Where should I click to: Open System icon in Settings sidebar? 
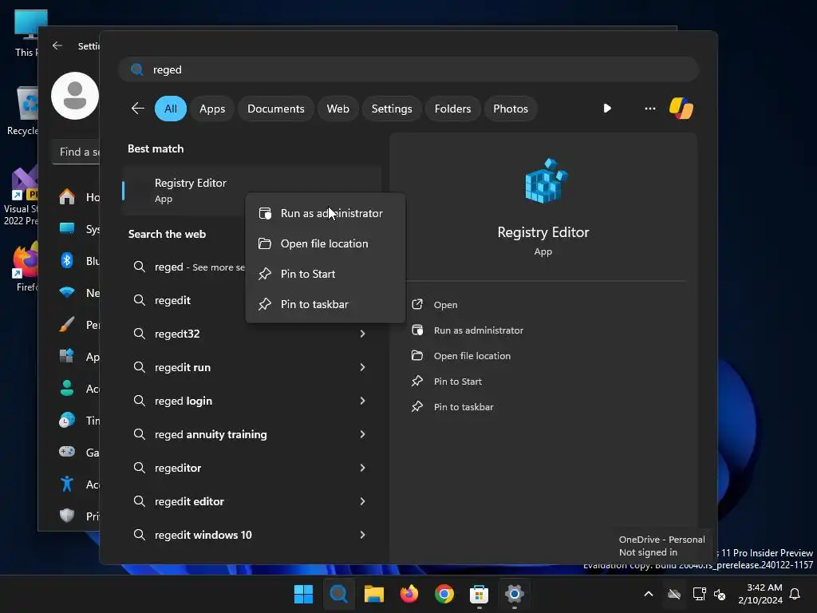67,228
